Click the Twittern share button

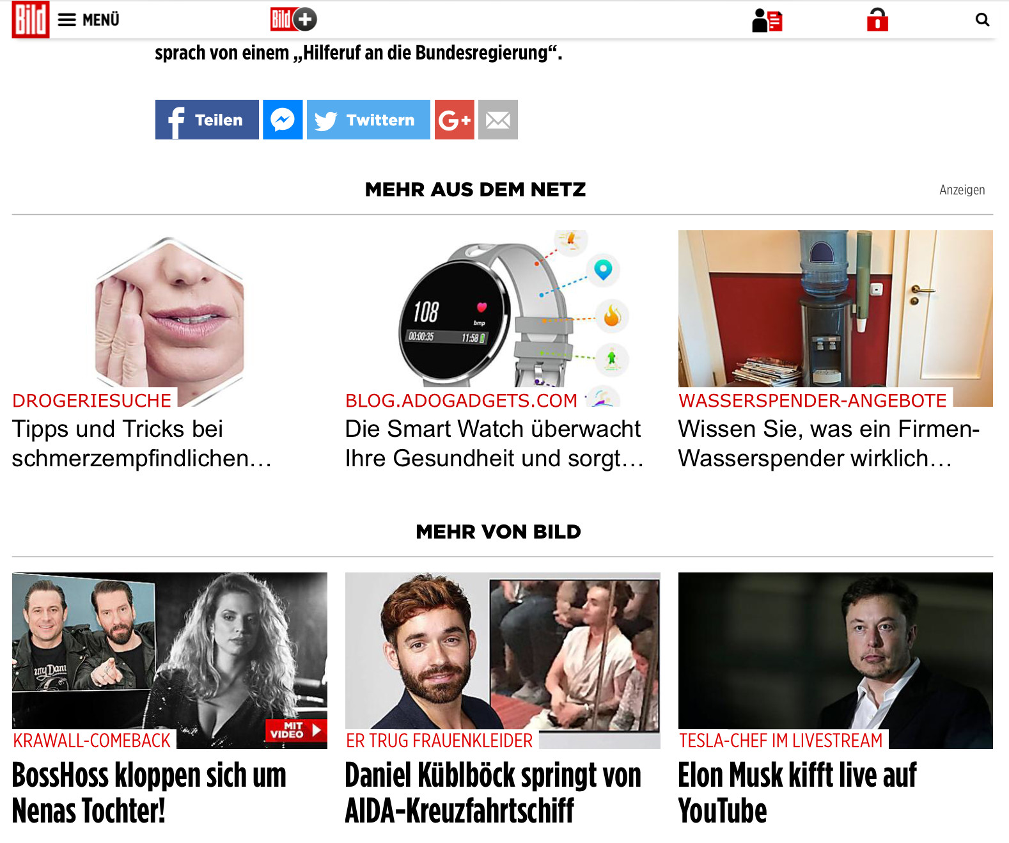[368, 120]
